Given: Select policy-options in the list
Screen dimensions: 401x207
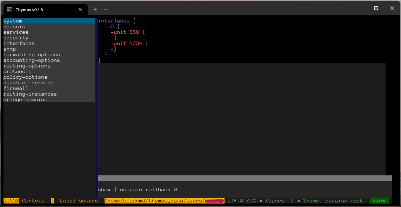Looking at the screenshot, I should (49, 77).
